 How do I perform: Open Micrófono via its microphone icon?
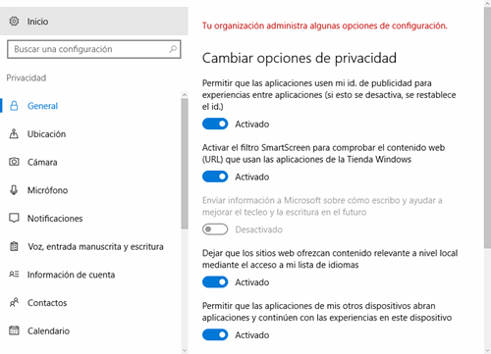[x=14, y=190]
